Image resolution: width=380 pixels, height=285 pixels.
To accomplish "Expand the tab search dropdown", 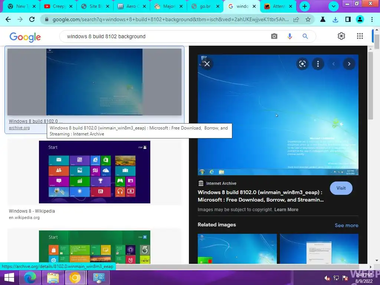I will coord(334,6).
